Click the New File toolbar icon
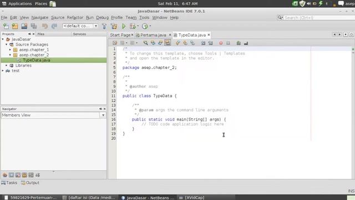This screenshot has height=200, width=355. click(x=6, y=26)
